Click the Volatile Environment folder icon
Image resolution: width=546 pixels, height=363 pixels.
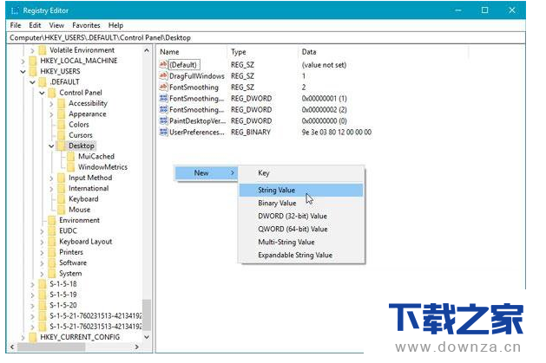point(43,50)
